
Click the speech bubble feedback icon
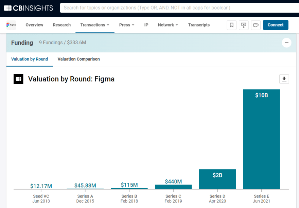point(256,25)
